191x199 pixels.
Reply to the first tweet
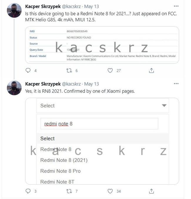(x=28, y=70)
